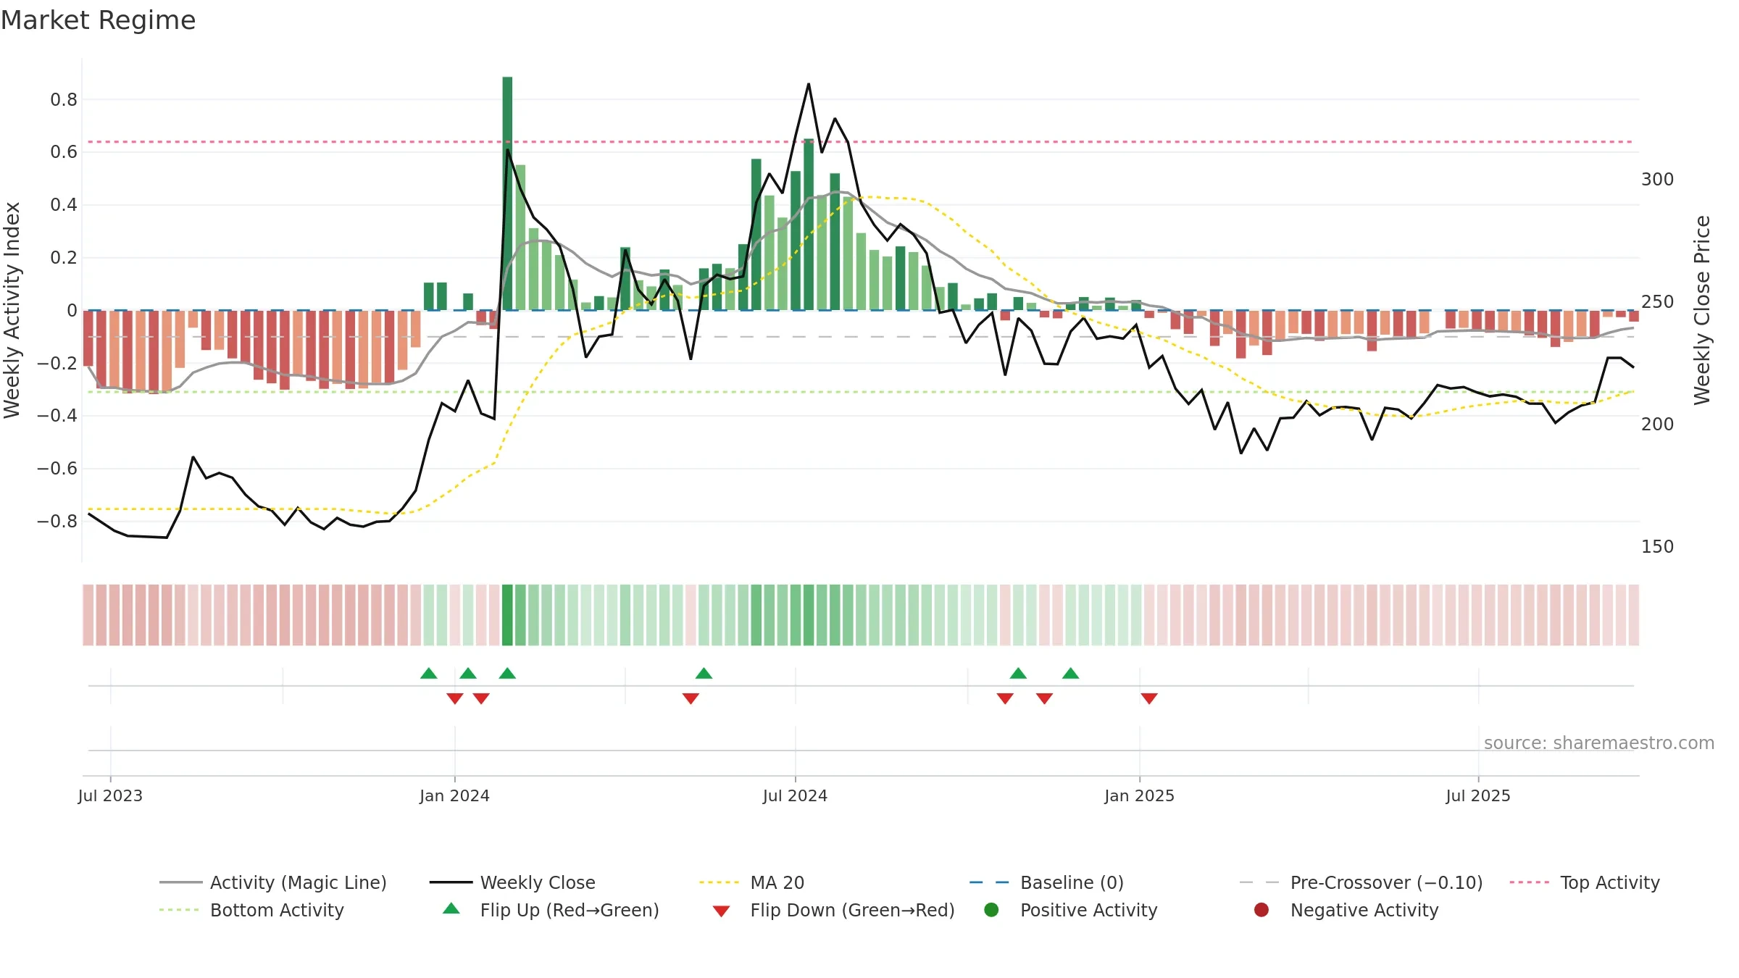Click the tallest green bar near 0.88
The height and width of the screenshot is (978, 1739).
click(507, 193)
